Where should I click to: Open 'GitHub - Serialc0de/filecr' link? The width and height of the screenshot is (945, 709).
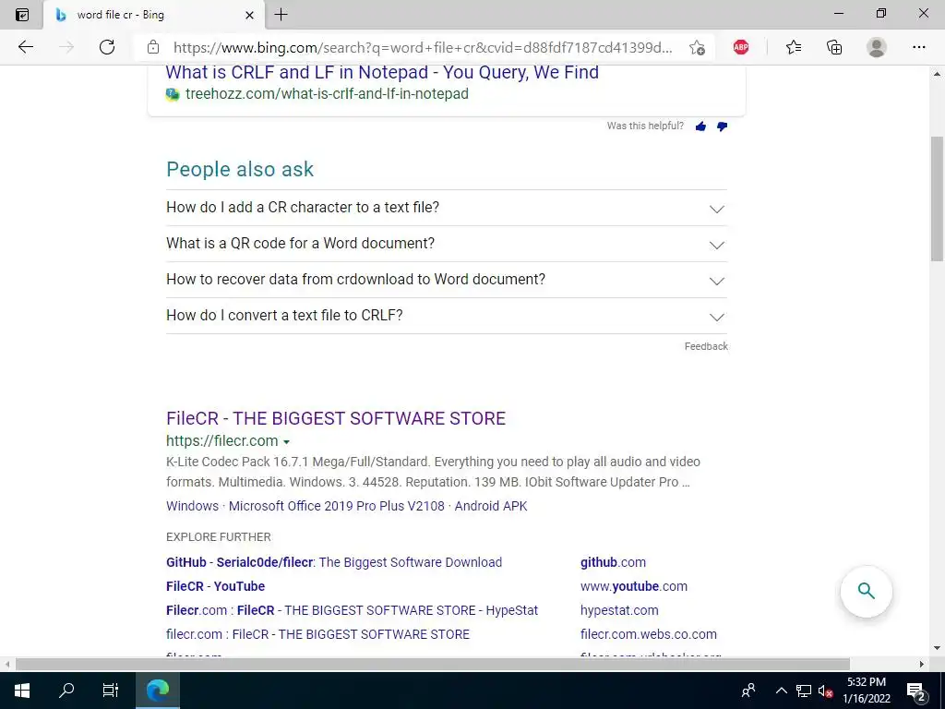pyautogui.click(x=334, y=562)
